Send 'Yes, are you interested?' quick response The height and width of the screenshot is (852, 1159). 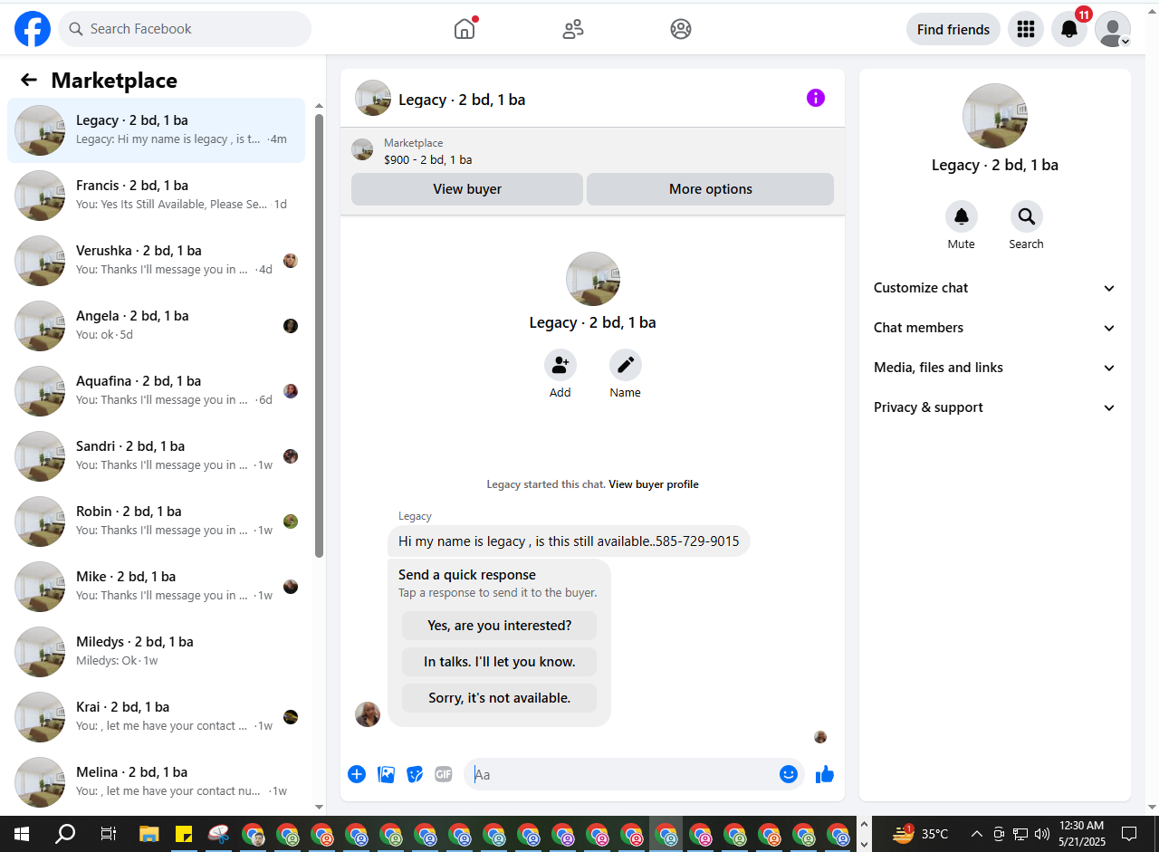[500, 626]
